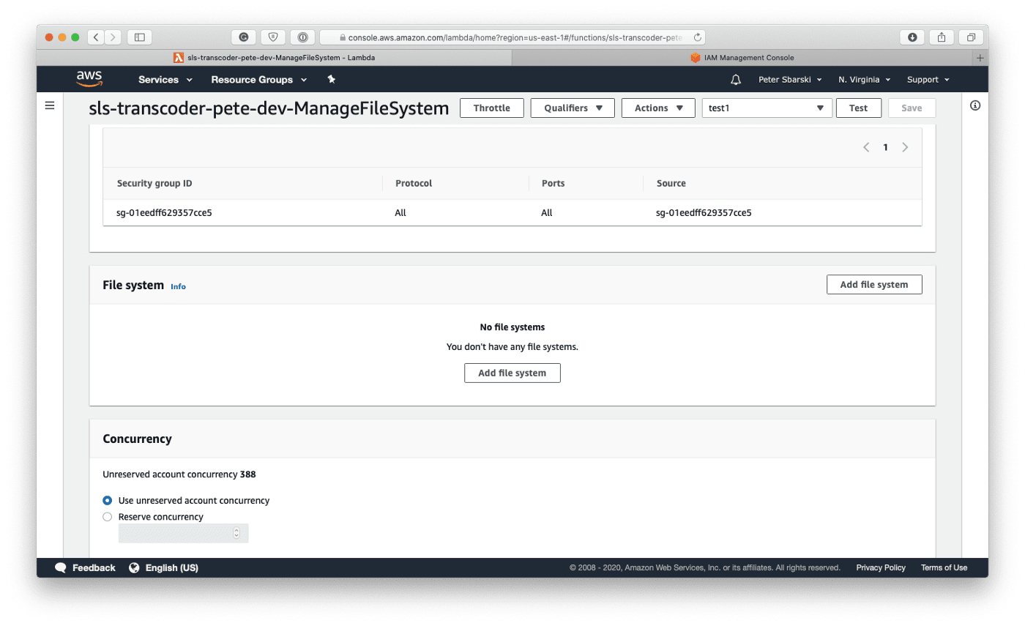The height and width of the screenshot is (626, 1025).
Task: Click the pin shortcut icon in AWS navbar
Action: click(x=332, y=79)
